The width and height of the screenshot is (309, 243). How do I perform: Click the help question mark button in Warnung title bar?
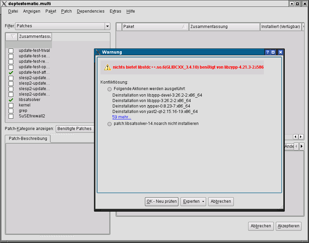268,52
